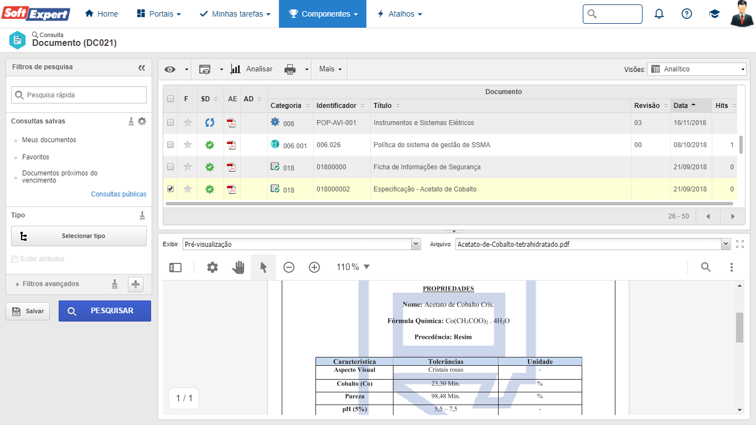Open the Portais menu
756x425 pixels.
[159, 14]
